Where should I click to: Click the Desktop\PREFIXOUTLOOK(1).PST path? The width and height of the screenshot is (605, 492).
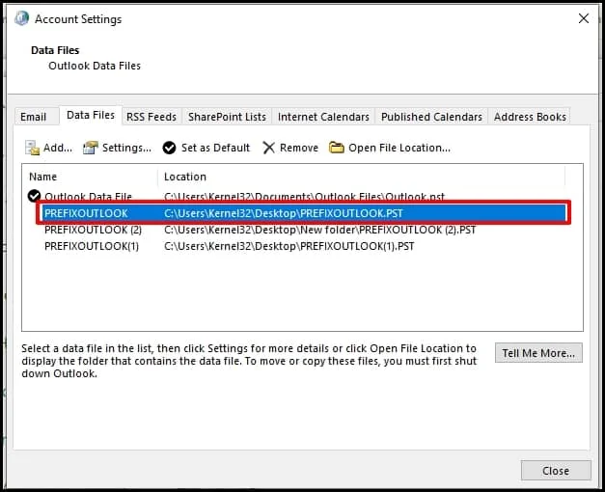click(289, 246)
